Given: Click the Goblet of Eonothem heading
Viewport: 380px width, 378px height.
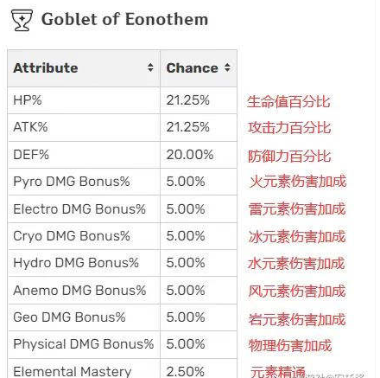Looking at the screenshot, I should click(x=124, y=20).
